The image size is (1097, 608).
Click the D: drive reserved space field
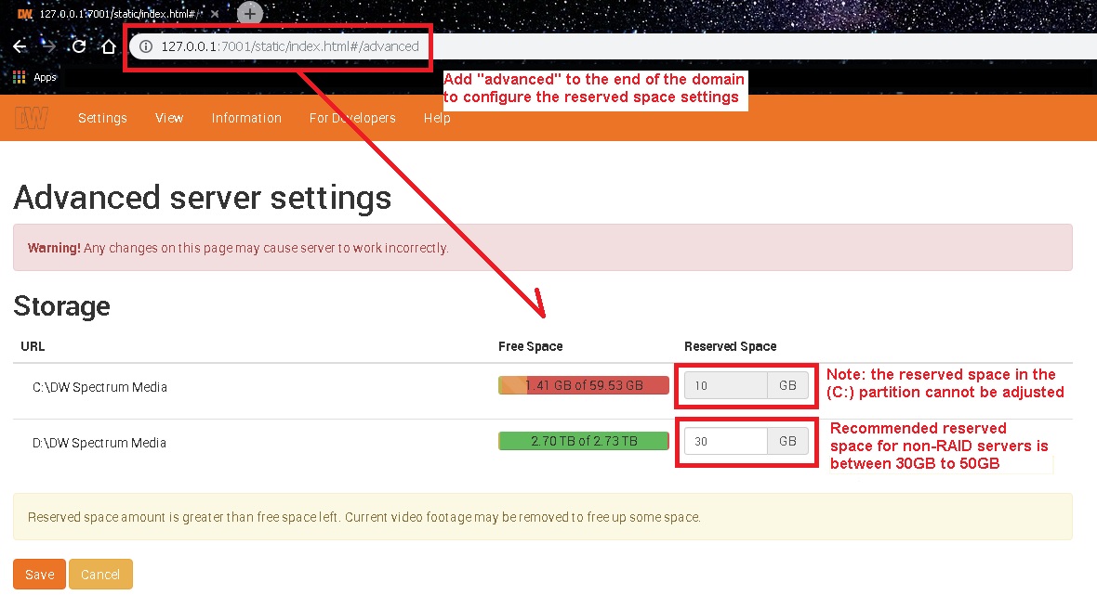[x=726, y=441]
